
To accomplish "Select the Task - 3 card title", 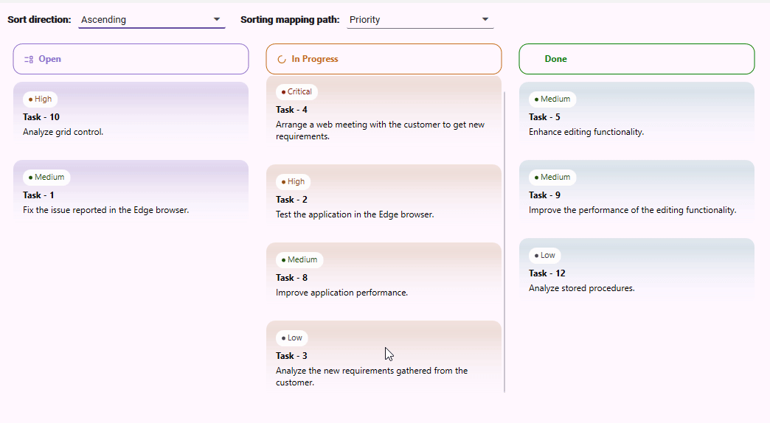I will [291, 356].
